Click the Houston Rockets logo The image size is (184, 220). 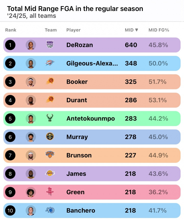click(50, 191)
